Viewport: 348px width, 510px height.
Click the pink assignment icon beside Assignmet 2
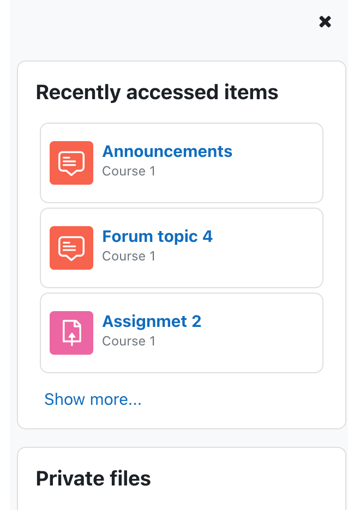point(71,333)
